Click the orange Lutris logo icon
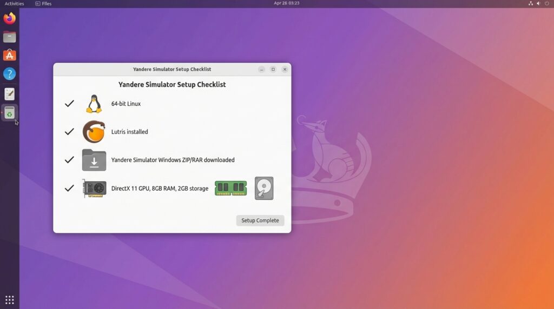554x309 pixels. 94,132
